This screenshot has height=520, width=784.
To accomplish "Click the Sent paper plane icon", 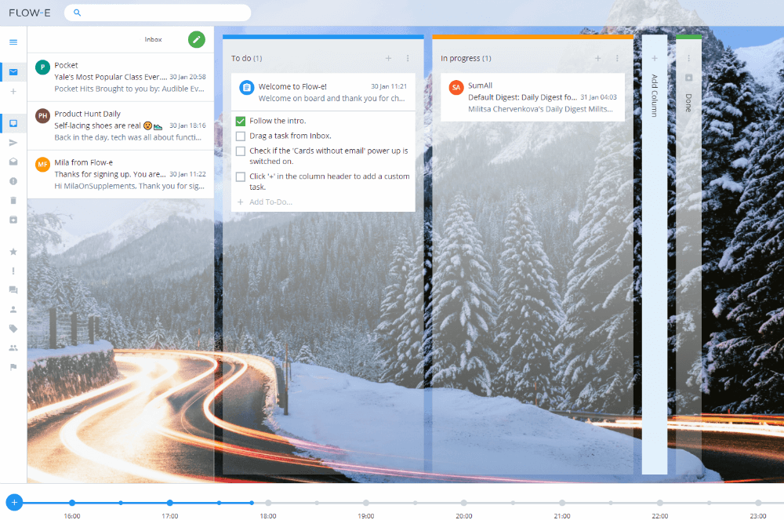I will pos(13,142).
